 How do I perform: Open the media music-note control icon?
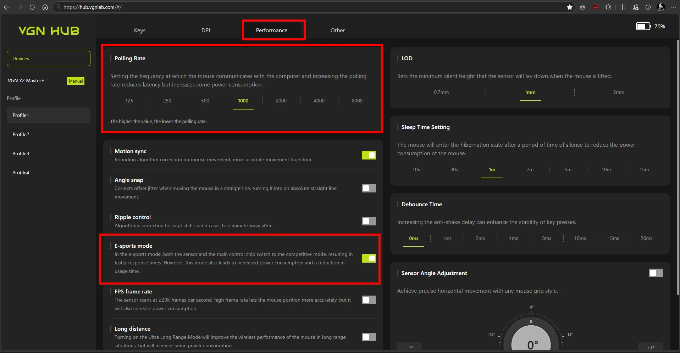click(635, 7)
